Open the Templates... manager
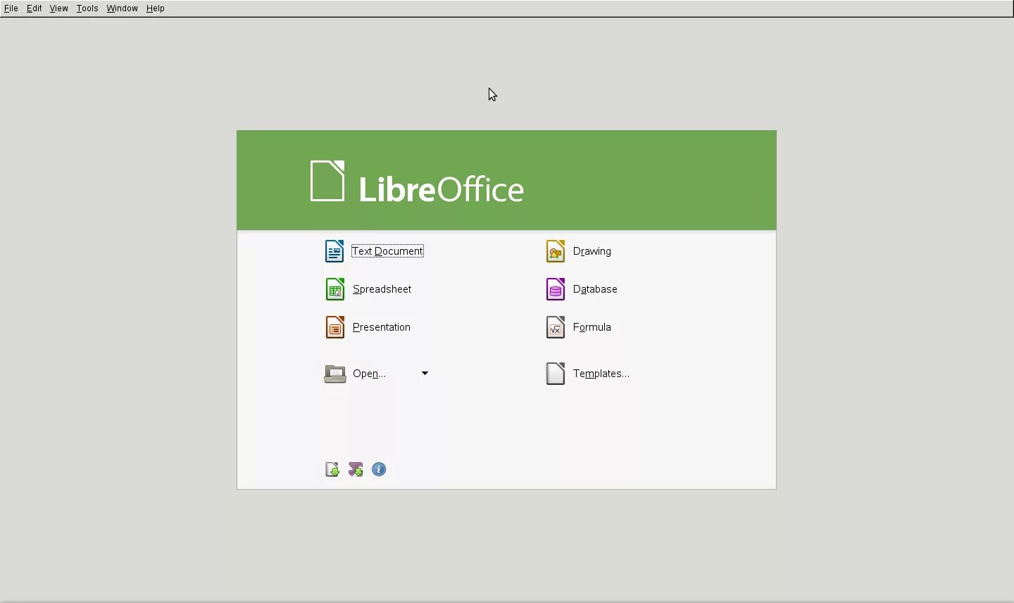Screen dimensions: 1014x603 [x=587, y=374]
